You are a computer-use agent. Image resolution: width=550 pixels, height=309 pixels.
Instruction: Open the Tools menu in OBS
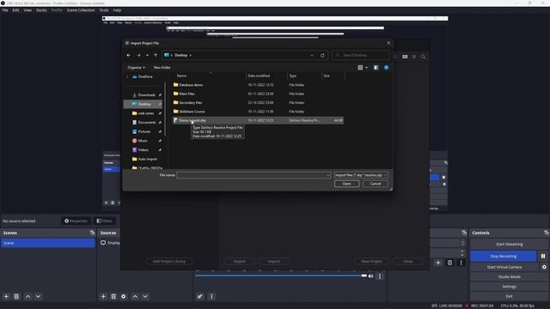(x=104, y=10)
